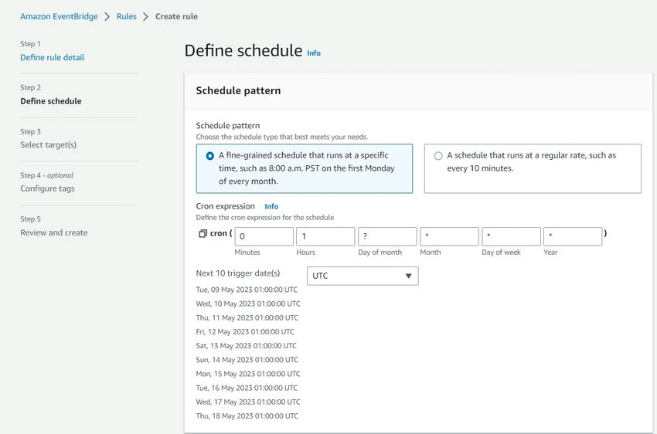Focus the Year cron field
This screenshot has height=434, width=657.
[573, 236]
